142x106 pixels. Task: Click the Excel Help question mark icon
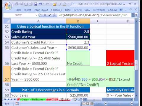click(121, 10)
